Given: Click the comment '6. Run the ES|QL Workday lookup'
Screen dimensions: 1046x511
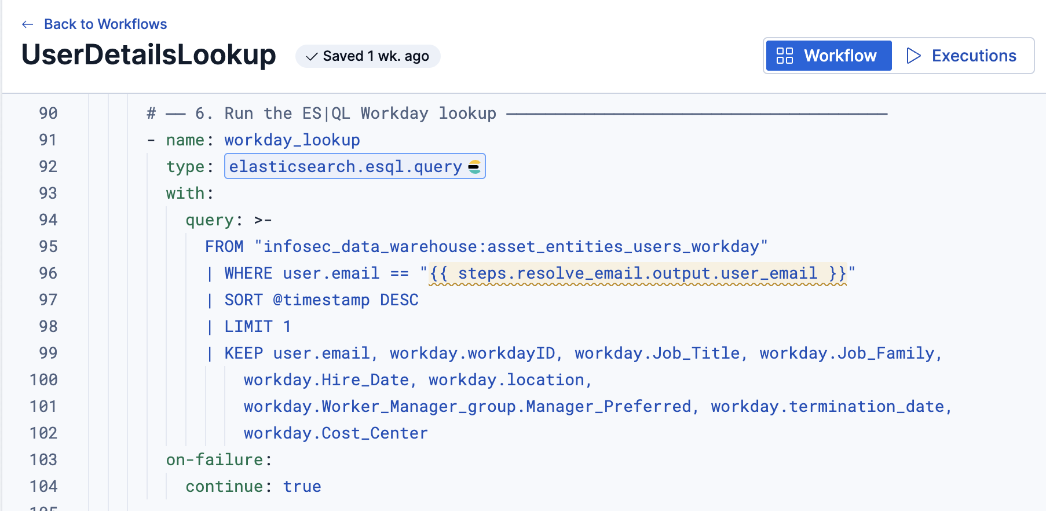Looking at the screenshot, I should click(x=346, y=114).
